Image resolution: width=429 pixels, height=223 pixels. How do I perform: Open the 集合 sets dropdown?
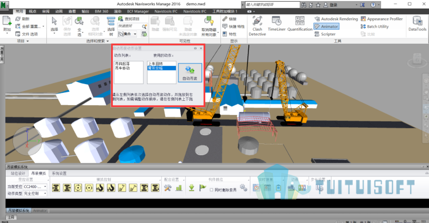pos(127,34)
